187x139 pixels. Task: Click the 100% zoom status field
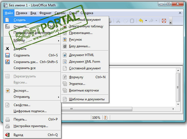(96, 118)
